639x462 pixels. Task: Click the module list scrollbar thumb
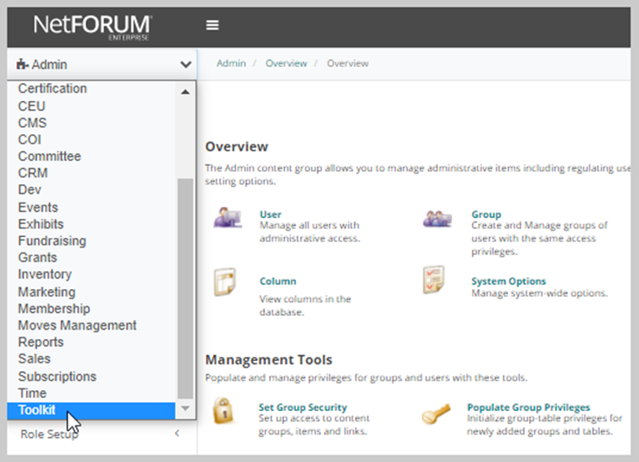pyautogui.click(x=185, y=289)
